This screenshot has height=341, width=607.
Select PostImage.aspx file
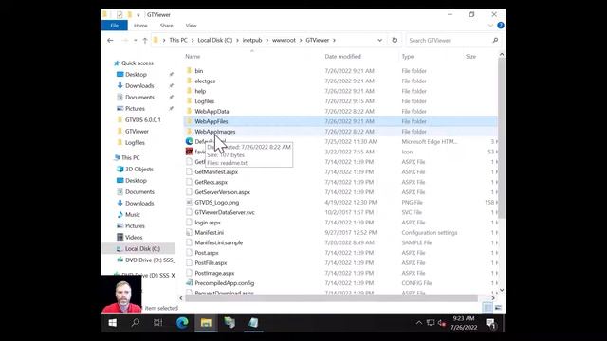pos(214,273)
